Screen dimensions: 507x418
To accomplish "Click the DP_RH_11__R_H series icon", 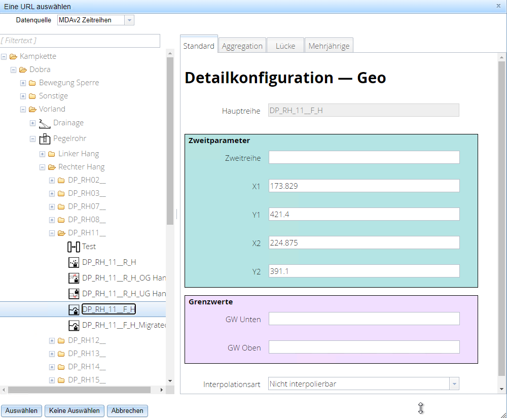I will [74, 262].
